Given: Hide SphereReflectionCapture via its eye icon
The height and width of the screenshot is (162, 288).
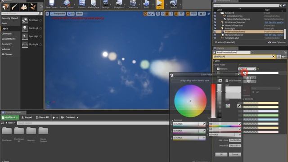Looking at the screenshot, I should (215, 19).
